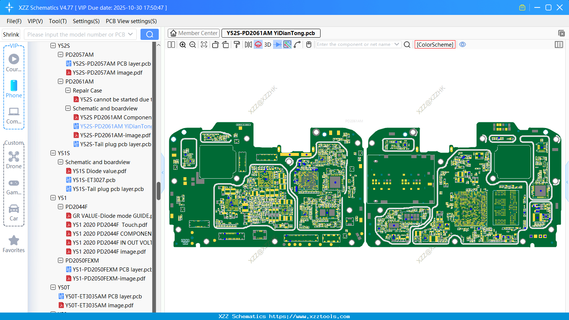Open Y51S Diode value.pdf file

[x=99, y=171]
